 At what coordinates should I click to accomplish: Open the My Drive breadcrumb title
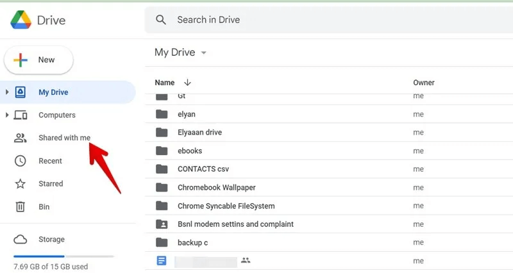(x=174, y=53)
